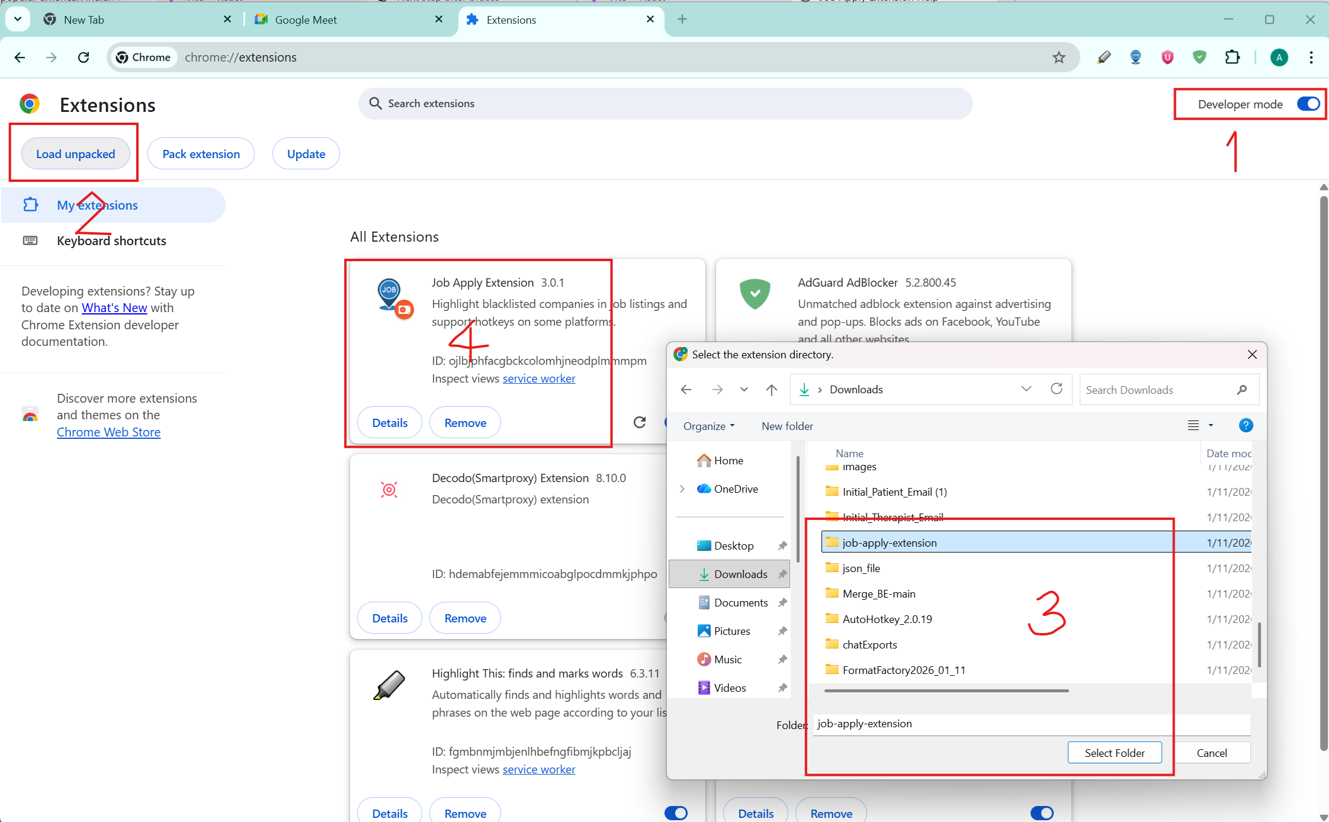Screen dimensions: 1329x822
Task: Disable Developer mode
Action: 1307,104
